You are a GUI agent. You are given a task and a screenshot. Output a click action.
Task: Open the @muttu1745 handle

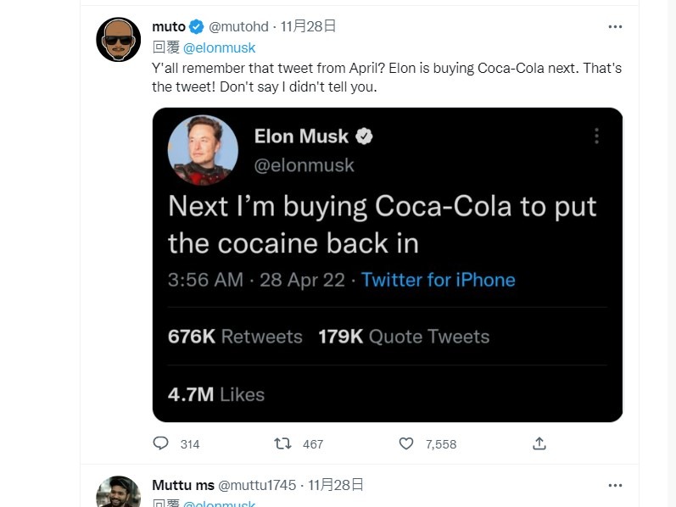[257, 485]
